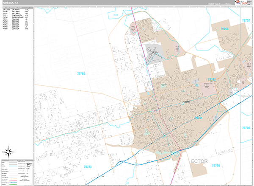This screenshot has height=186, width=254.
Task: Click the Odessa city name label
Action: tap(187, 102)
